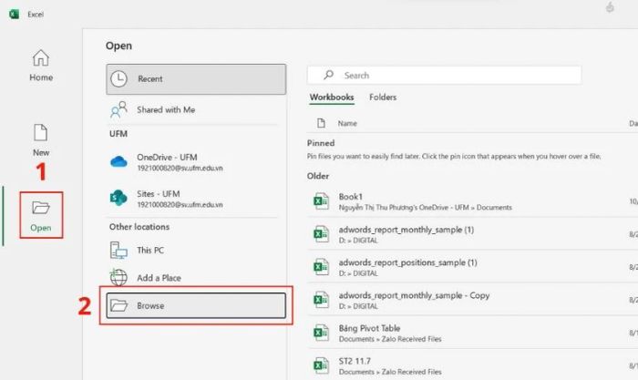This screenshot has height=380, width=638.
Task: Open adwords_report_positions_sample (1) file
Action: (x=472, y=267)
